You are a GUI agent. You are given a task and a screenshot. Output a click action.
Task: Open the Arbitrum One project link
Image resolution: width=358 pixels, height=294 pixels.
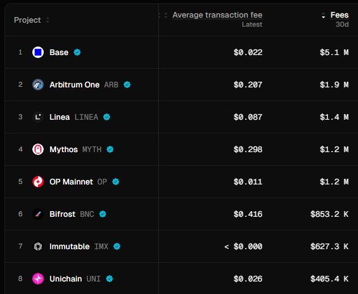tap(74, 85)
